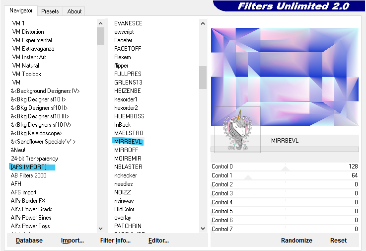Click the filter names list scrollbar thumb

(203, 78)
